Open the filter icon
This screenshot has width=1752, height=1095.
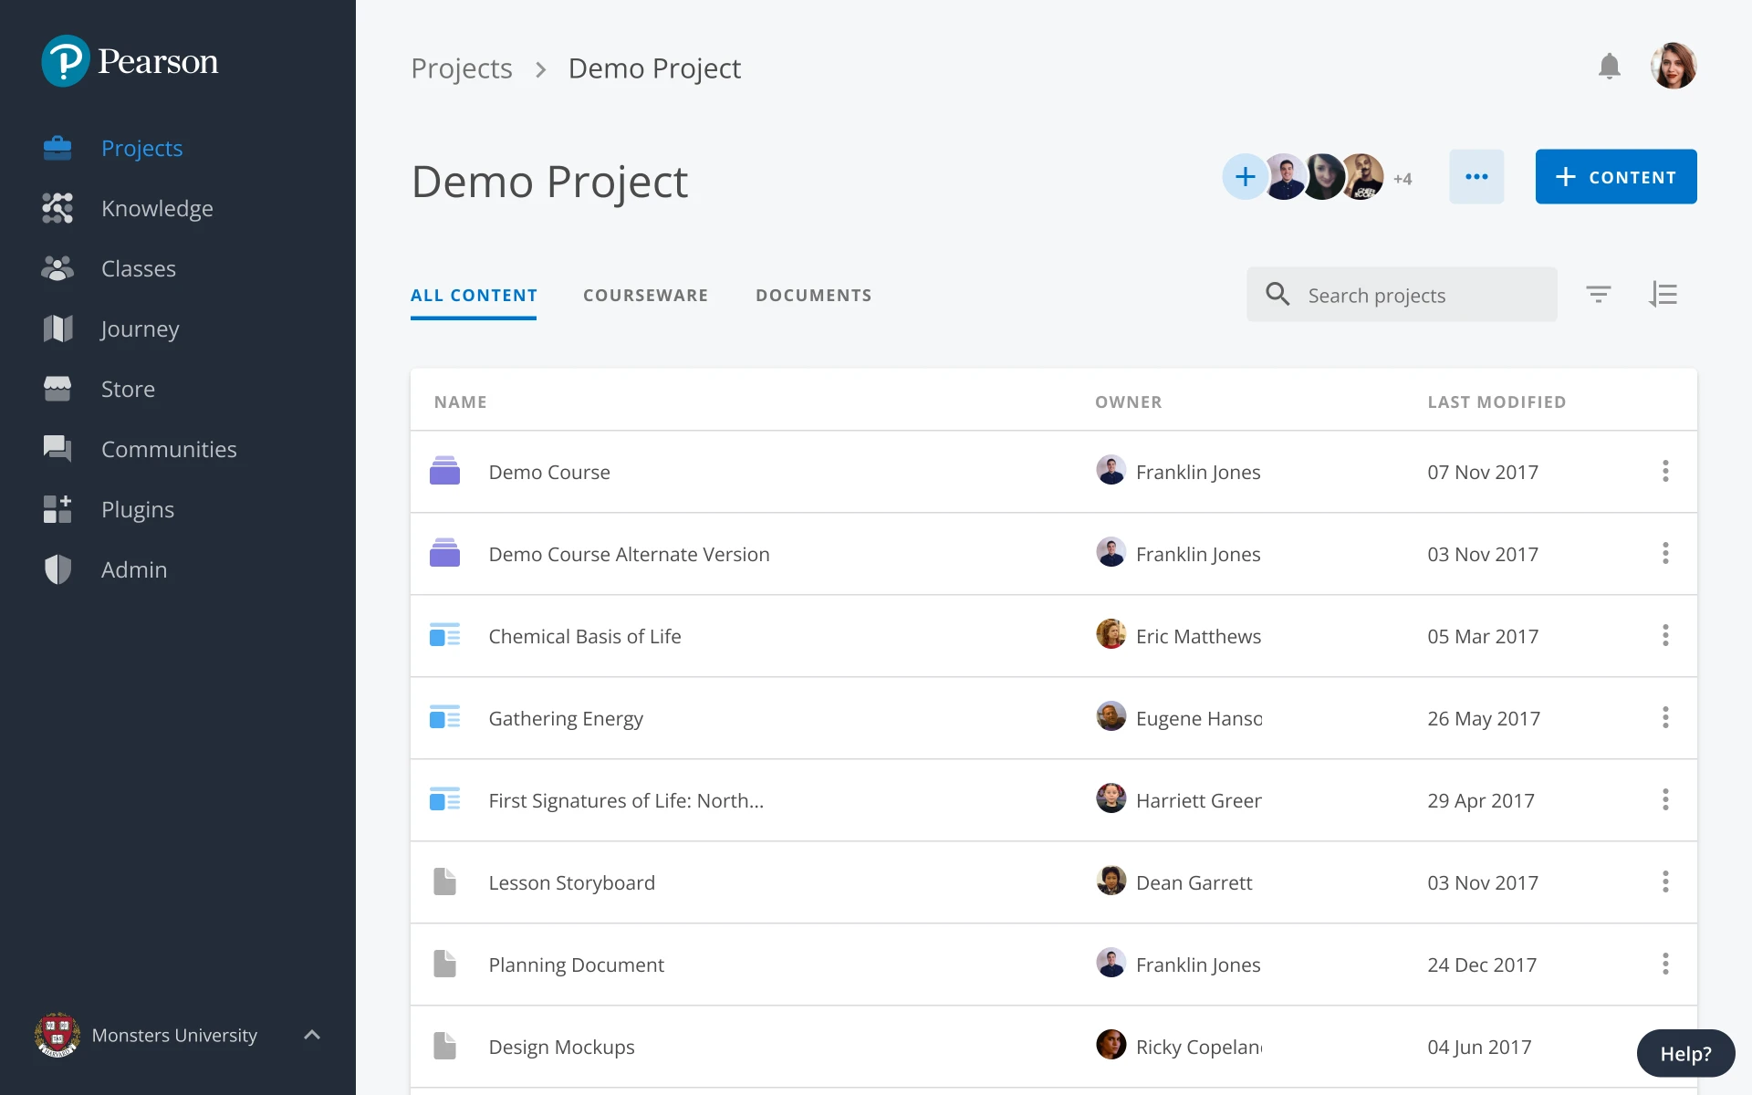pyautogui.click(x=1599, y=294)
